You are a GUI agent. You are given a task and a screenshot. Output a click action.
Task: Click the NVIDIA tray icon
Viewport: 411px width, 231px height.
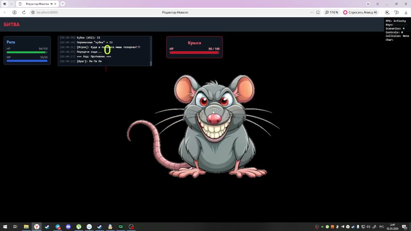point(322,227)
